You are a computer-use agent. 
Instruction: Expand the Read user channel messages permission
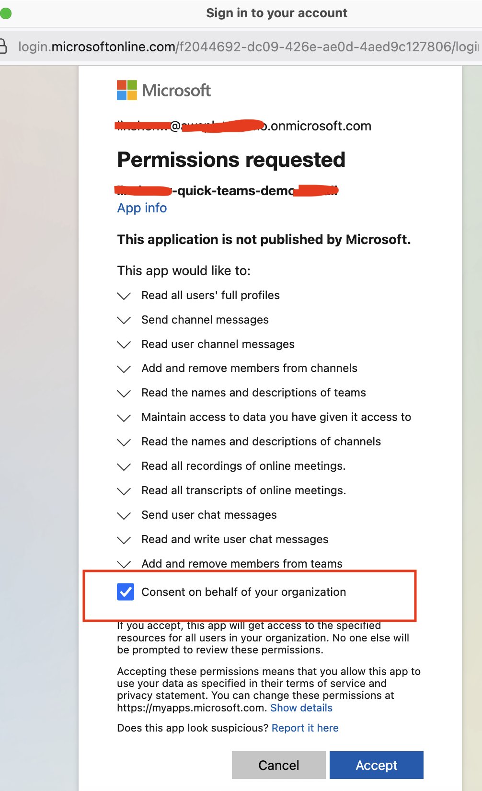pyautogui.click(x=124, y=345)
